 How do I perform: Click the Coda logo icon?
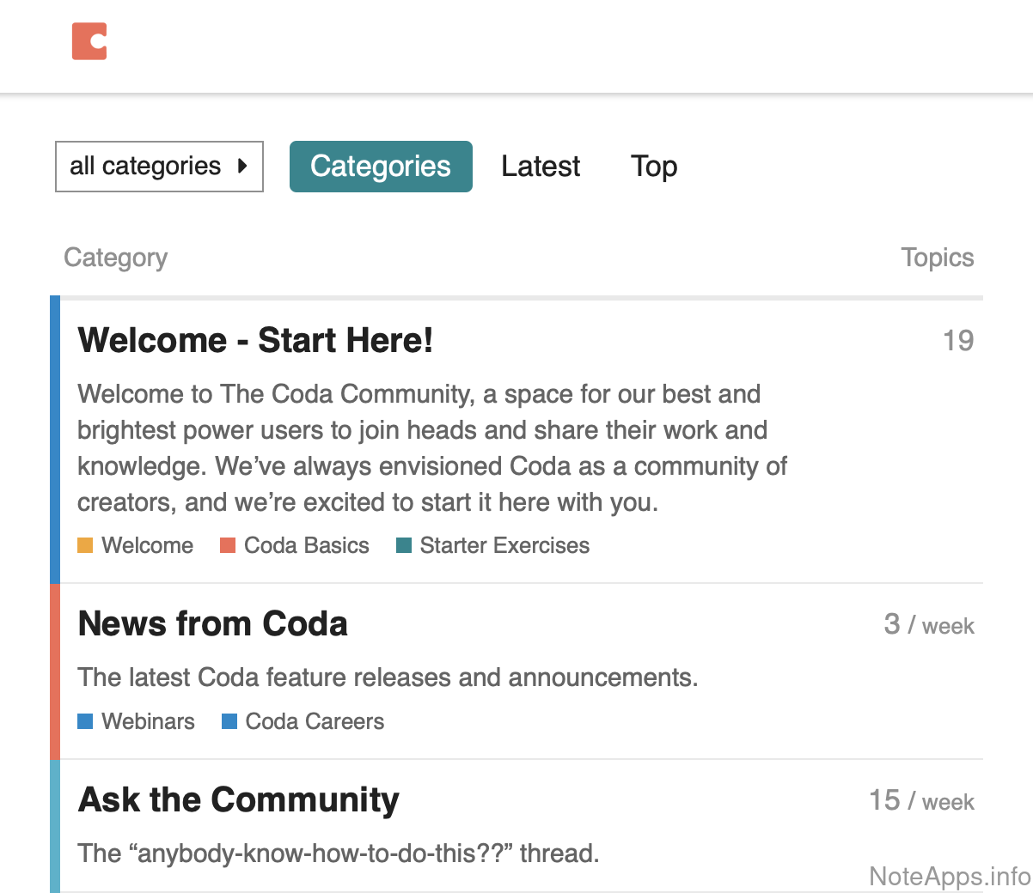[89, 42]
